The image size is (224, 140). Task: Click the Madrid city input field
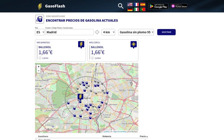tap(69, 32)
